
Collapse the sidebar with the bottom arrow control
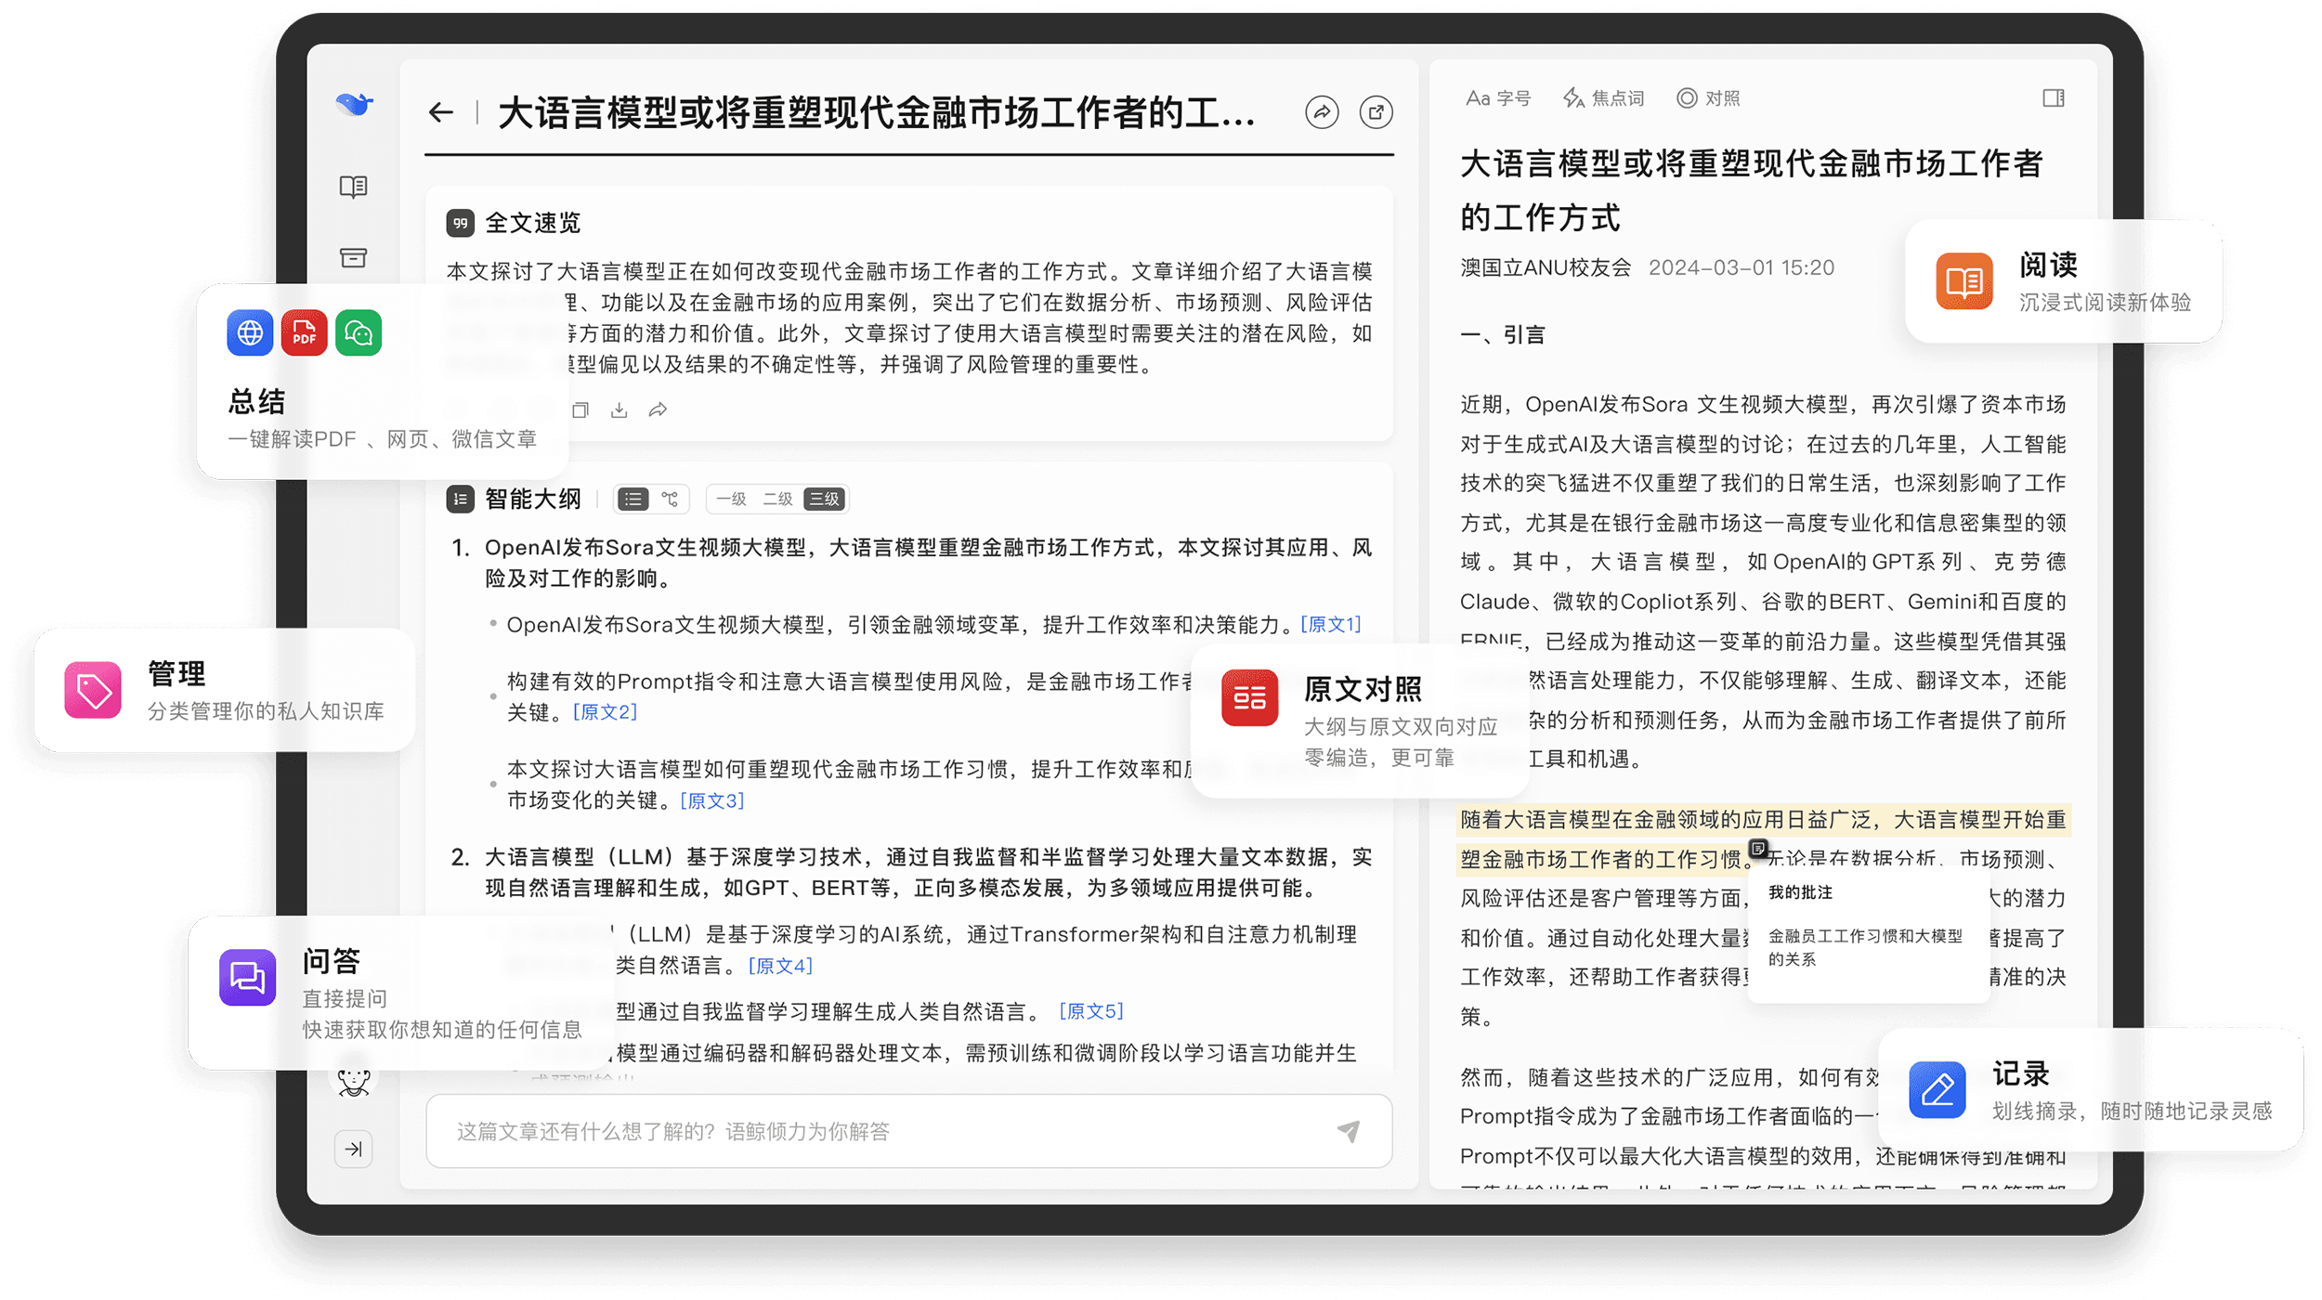(353, 1149)
